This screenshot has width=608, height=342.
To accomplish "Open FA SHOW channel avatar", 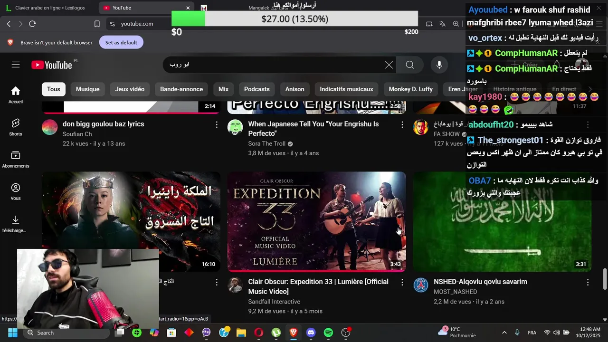I will [x=420, y=127].
